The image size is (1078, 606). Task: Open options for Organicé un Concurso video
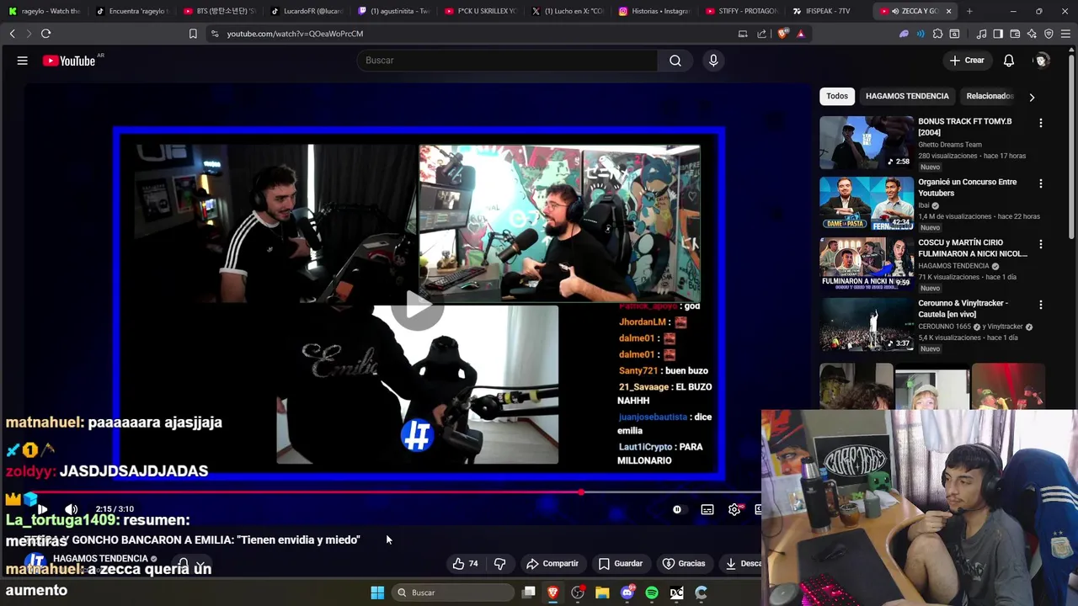point(1041,183)
